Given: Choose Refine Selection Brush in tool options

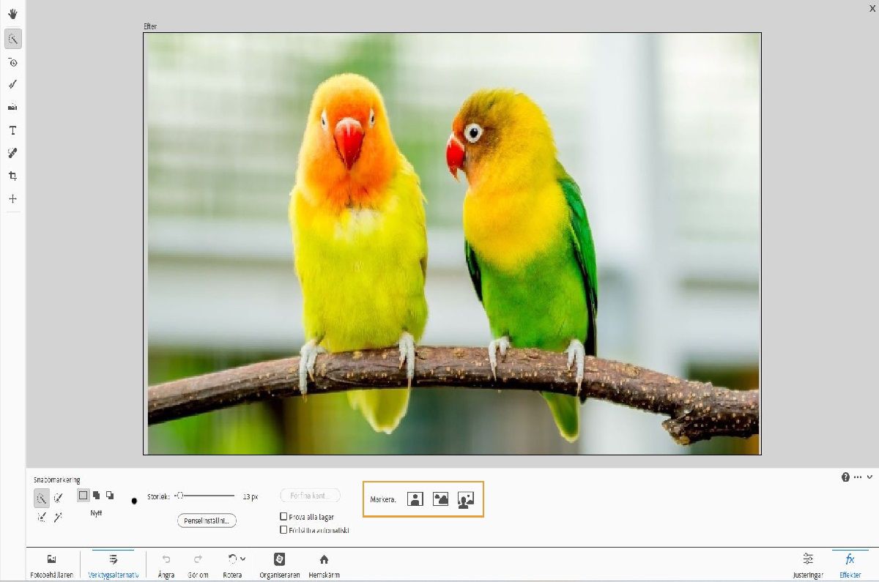Looking at the screenshot, I should point(42,517).
